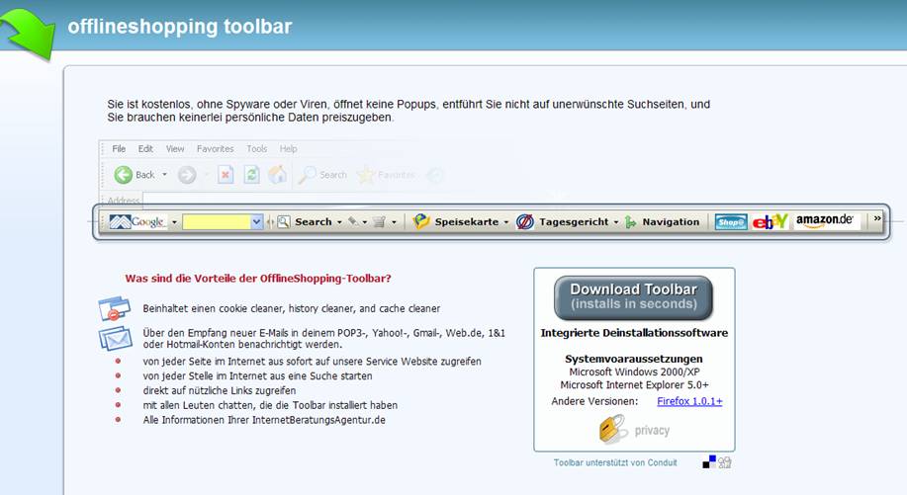This screenshot has width=907, height=495.
Task: Open the Search button dropdown arrow
Action: coord(339,222)
